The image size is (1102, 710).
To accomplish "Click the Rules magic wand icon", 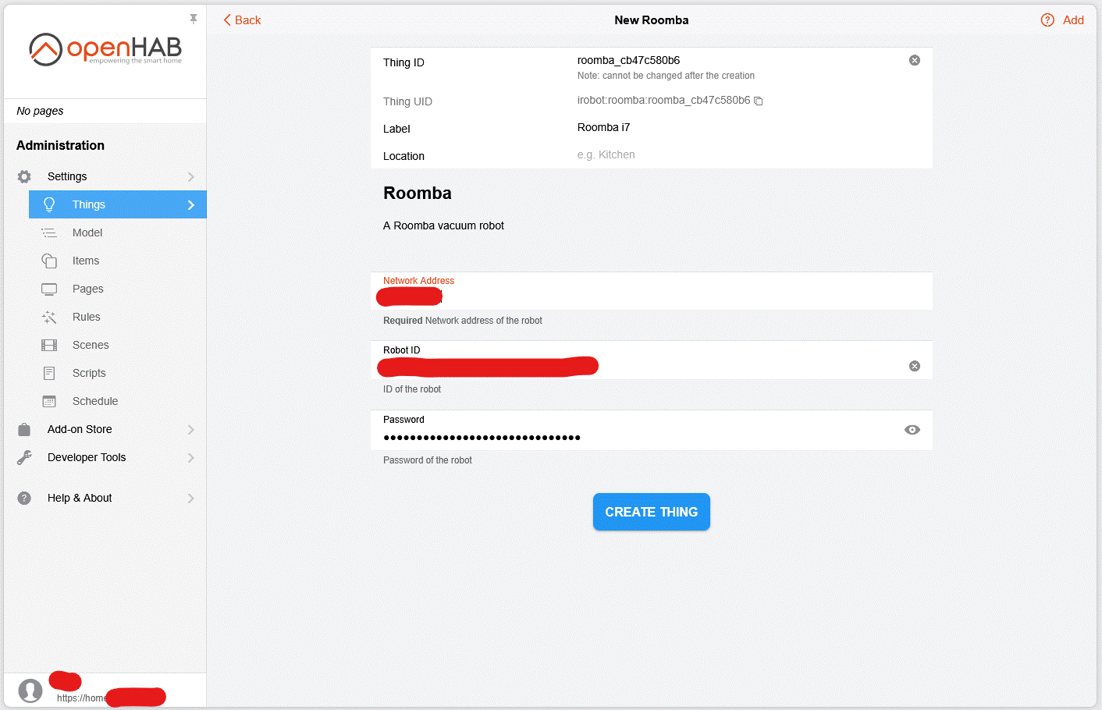I will pos(49,317).
